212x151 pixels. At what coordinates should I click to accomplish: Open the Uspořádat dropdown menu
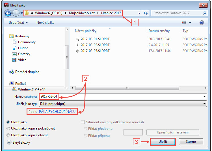pyautogui.click(x=18, y=23)
